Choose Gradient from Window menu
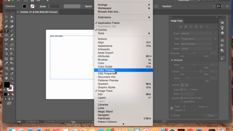 tap(123, 84)
